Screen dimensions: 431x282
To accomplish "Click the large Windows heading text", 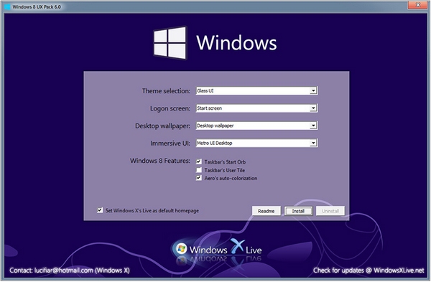I will point(236,43).
